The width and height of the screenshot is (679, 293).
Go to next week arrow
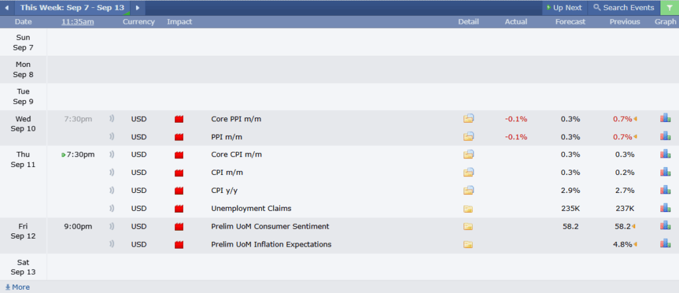point(138,8)
